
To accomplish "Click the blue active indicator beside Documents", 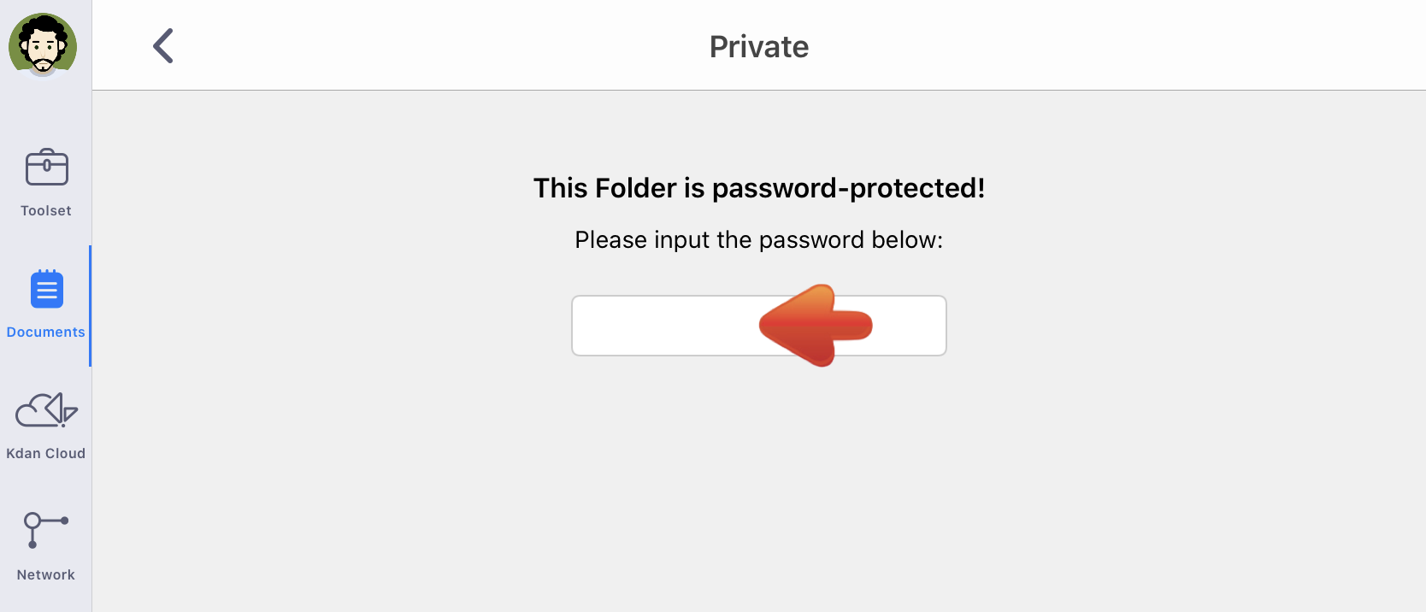I will [90, 306].
